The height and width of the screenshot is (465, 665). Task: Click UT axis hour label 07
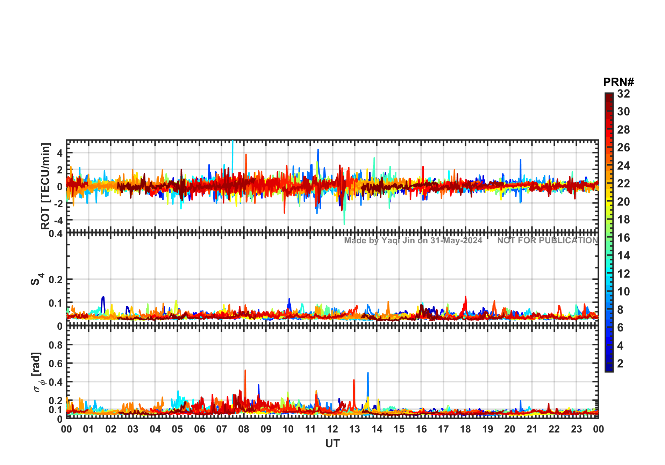coord(222,429)
